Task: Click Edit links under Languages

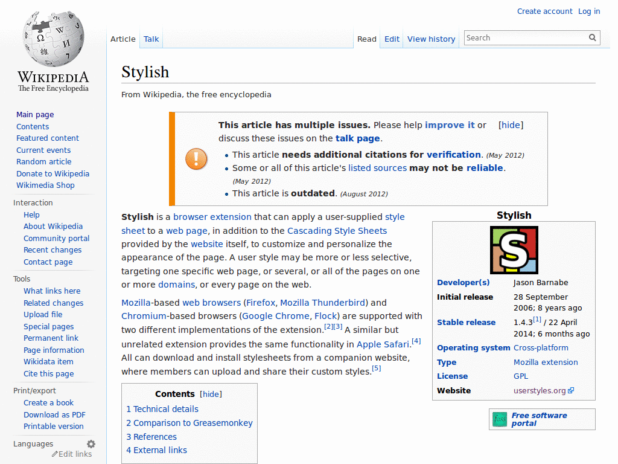Action: (x=75, y=454)
